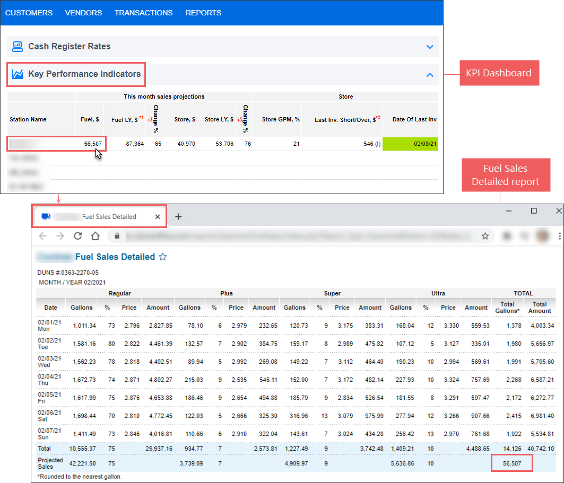Expand the Cash Register Rates section
This screenshot has width=564, height=483.
click(430, 47)
